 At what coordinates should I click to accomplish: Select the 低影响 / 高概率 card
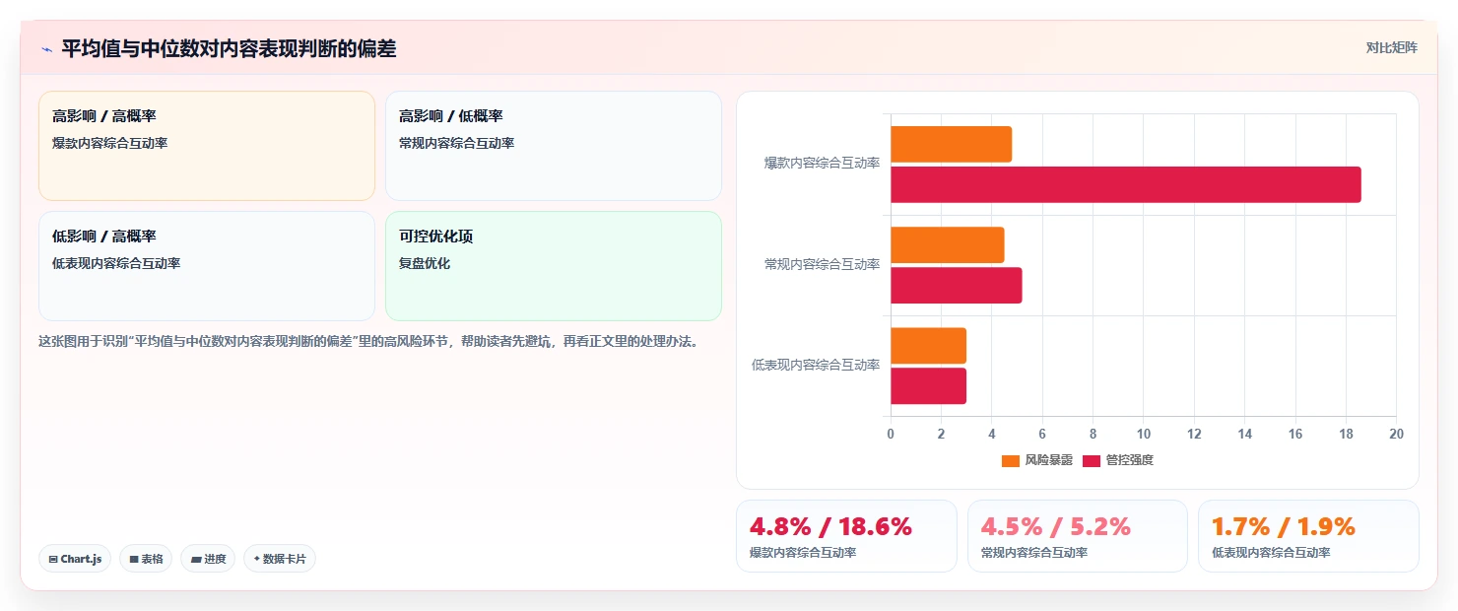[x=207, y=266]
